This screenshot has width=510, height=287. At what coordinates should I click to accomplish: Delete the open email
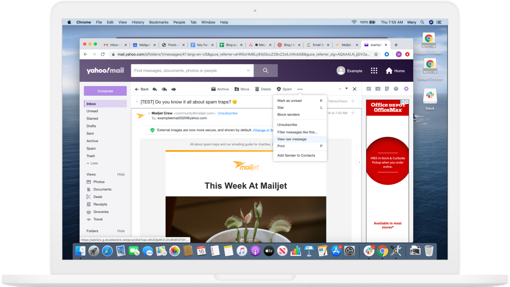pos(263,89)
